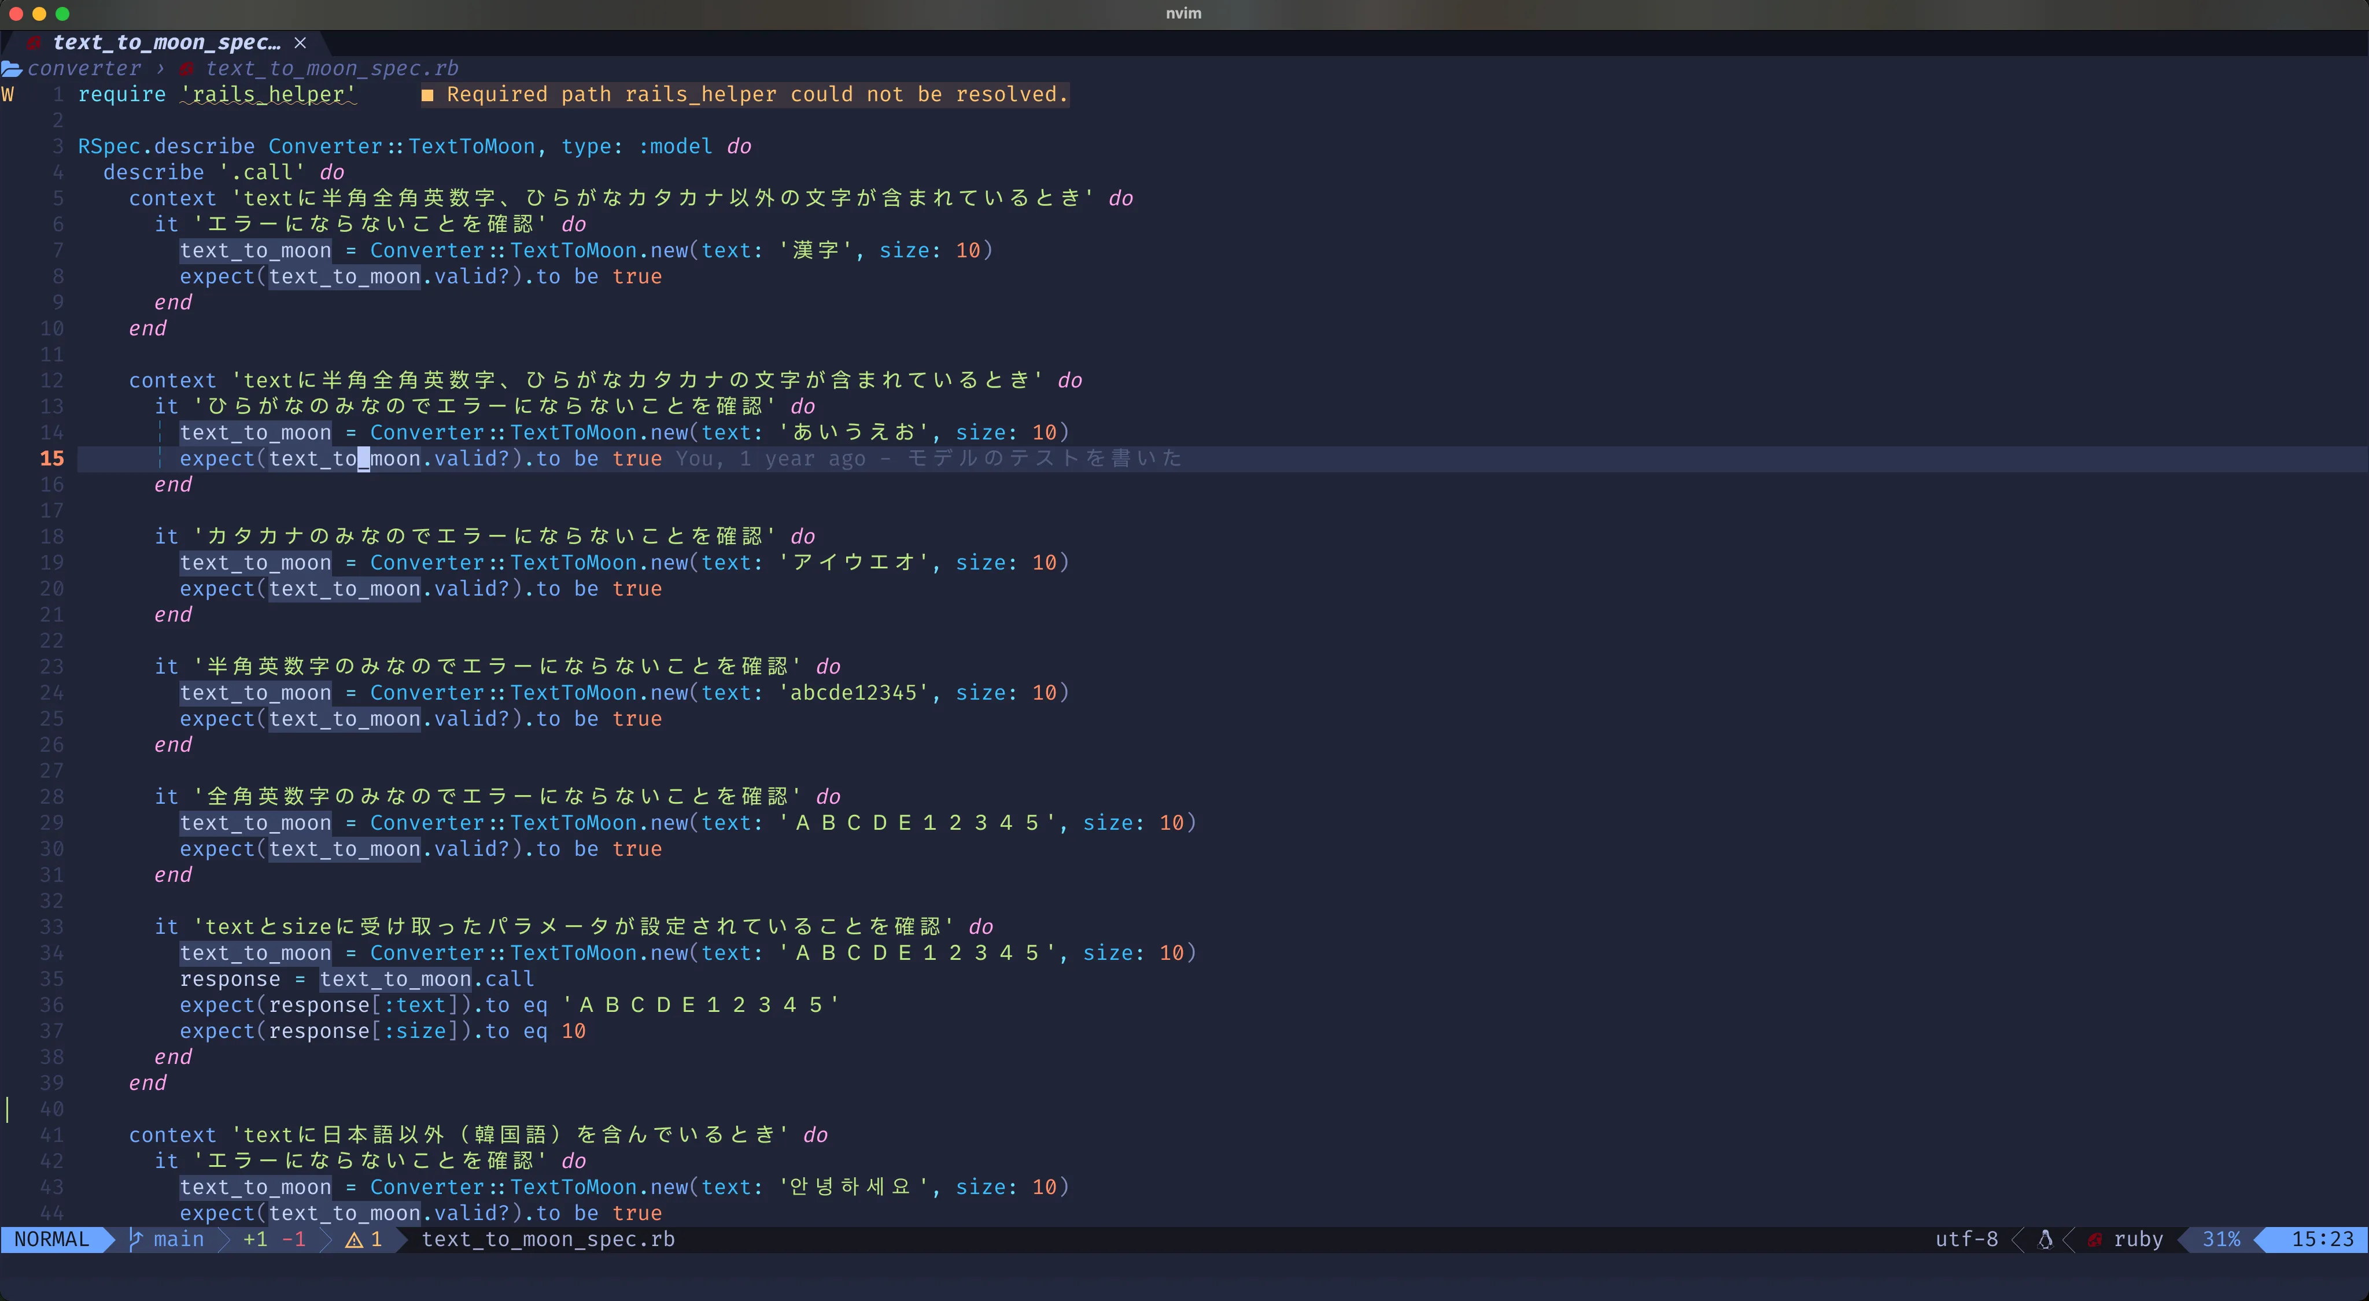Click the +1 added lines diff count

coord(254,1239)
